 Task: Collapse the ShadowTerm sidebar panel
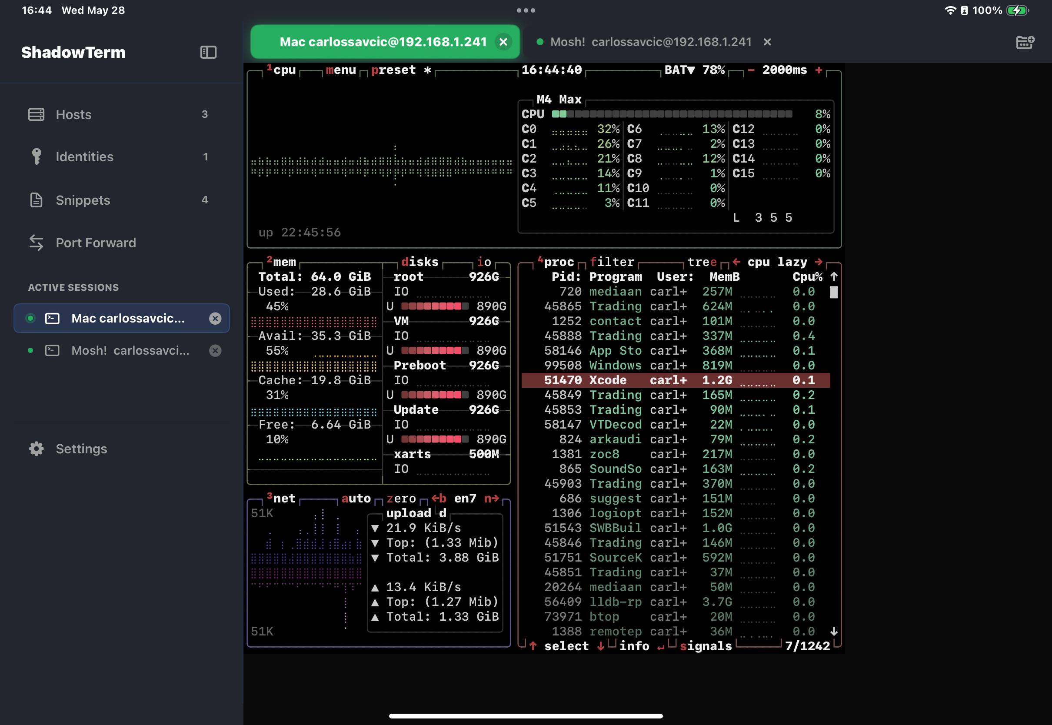(208, 52)
